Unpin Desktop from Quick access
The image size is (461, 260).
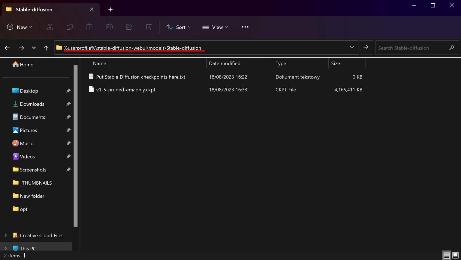(68, 91)
